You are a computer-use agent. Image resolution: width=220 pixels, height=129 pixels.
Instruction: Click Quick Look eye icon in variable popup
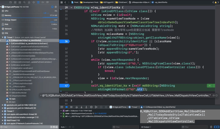(x=214, y=95)
